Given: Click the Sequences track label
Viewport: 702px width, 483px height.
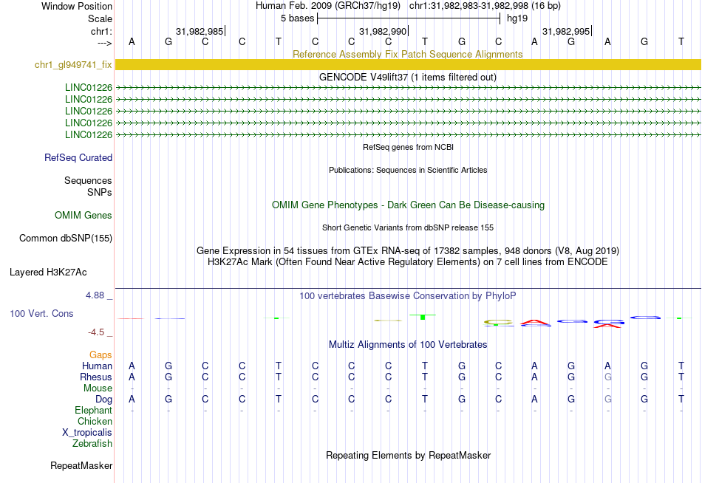Looking at the screenshot, I should 88,180.
